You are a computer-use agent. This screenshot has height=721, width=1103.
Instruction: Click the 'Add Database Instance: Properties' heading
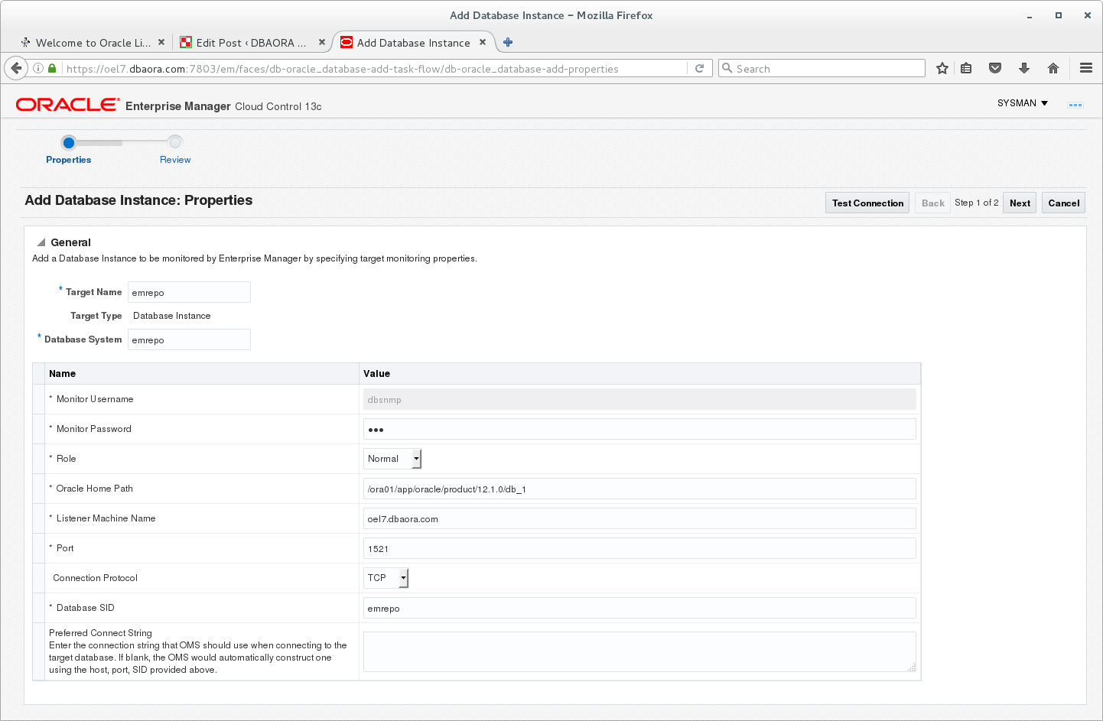pyautogui.click(x=138, y=200)
